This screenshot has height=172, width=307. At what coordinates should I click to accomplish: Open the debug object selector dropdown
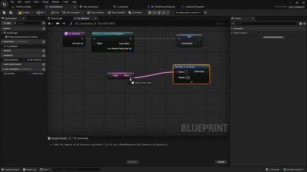pos(189,12)
